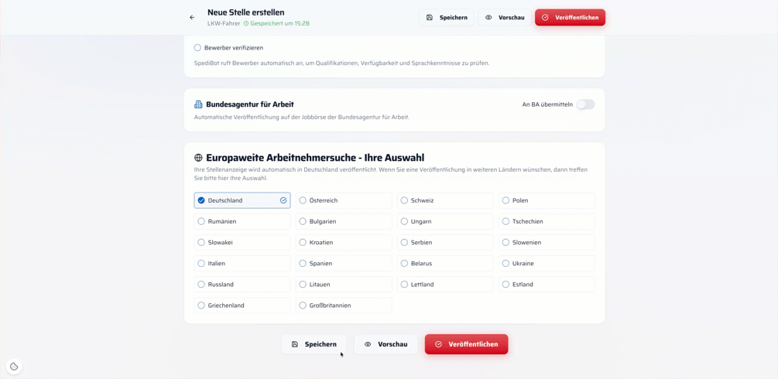This screenshot has width=778, height=379.
Task: Click the Neue Stelle erstellen heading
Action: tap(246, 12)
